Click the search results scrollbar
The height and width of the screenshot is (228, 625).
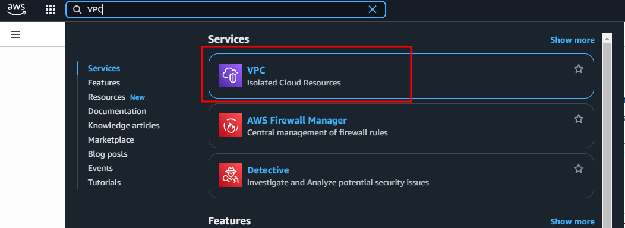(x=607, y=132)
